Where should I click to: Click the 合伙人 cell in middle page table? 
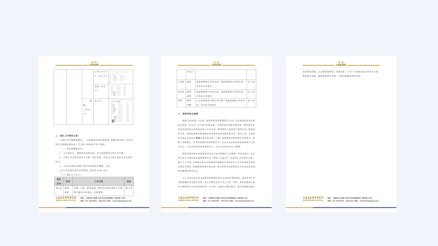point(190,72)
